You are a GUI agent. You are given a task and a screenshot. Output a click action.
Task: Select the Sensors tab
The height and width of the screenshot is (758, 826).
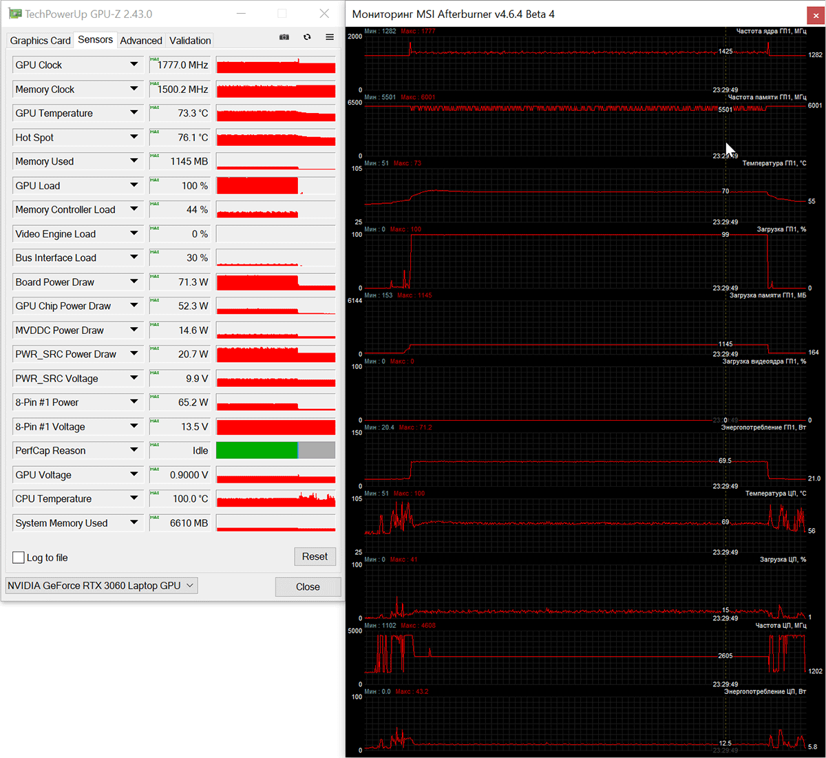click(x=95, y=40)
